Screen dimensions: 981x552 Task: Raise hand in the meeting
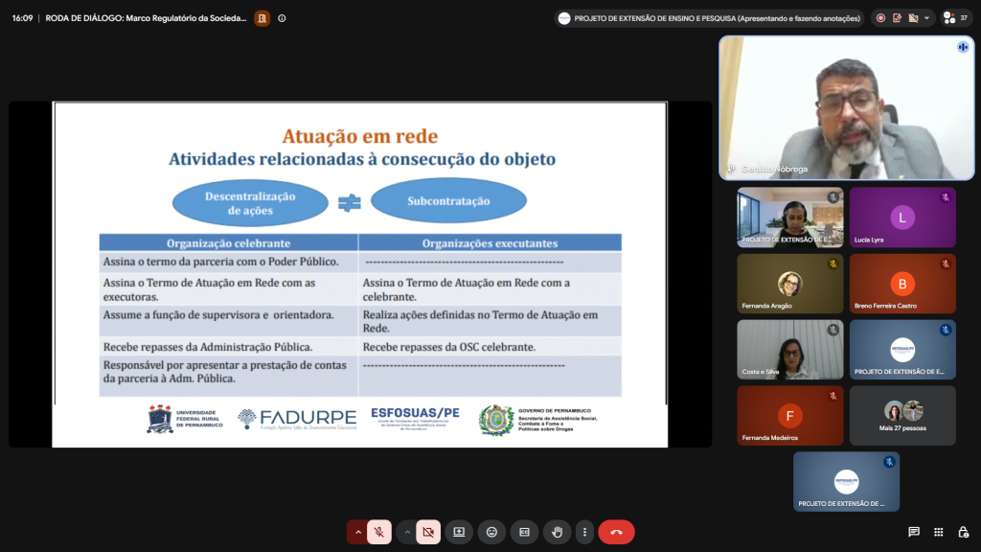(x=557, y=532)
